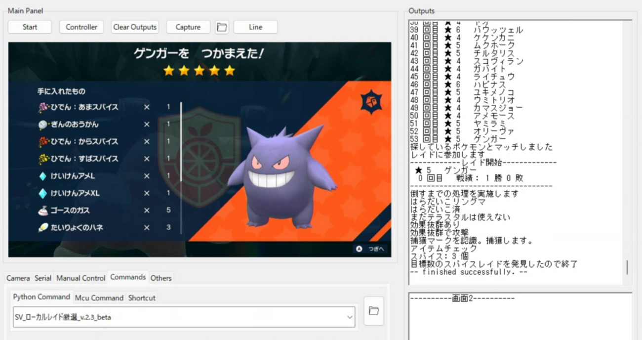Switch to the Camera tab
The image size is (642, 340).
pyautogui.click(x=18, y=278)
